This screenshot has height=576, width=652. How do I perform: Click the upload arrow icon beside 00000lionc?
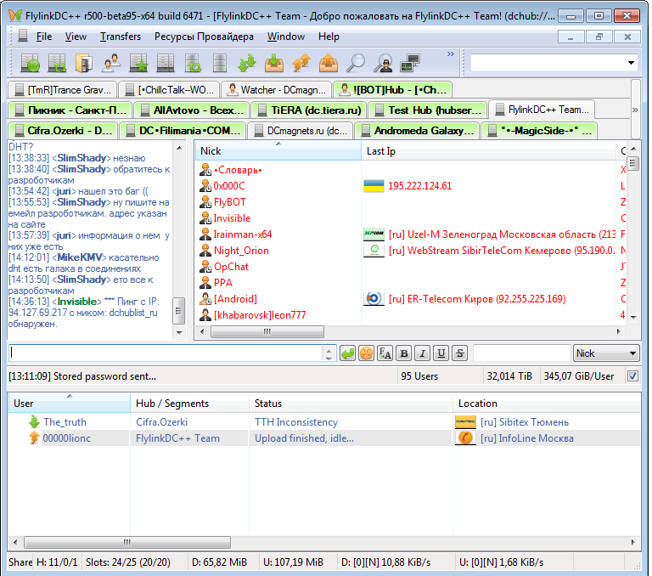(x=34, y=438)
